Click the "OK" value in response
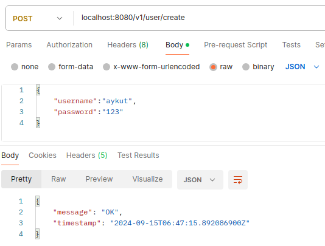325x246 pixels. (x=110, y=212)
